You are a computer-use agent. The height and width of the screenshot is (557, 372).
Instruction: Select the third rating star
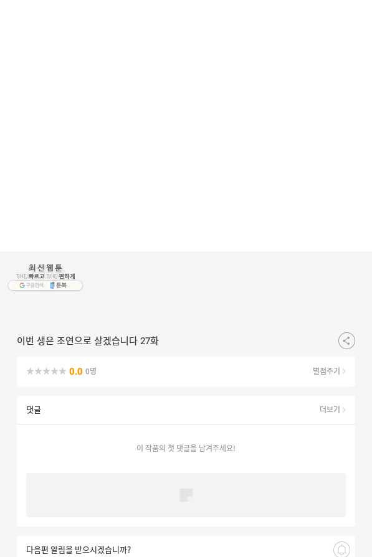click(x=46, y=371)
